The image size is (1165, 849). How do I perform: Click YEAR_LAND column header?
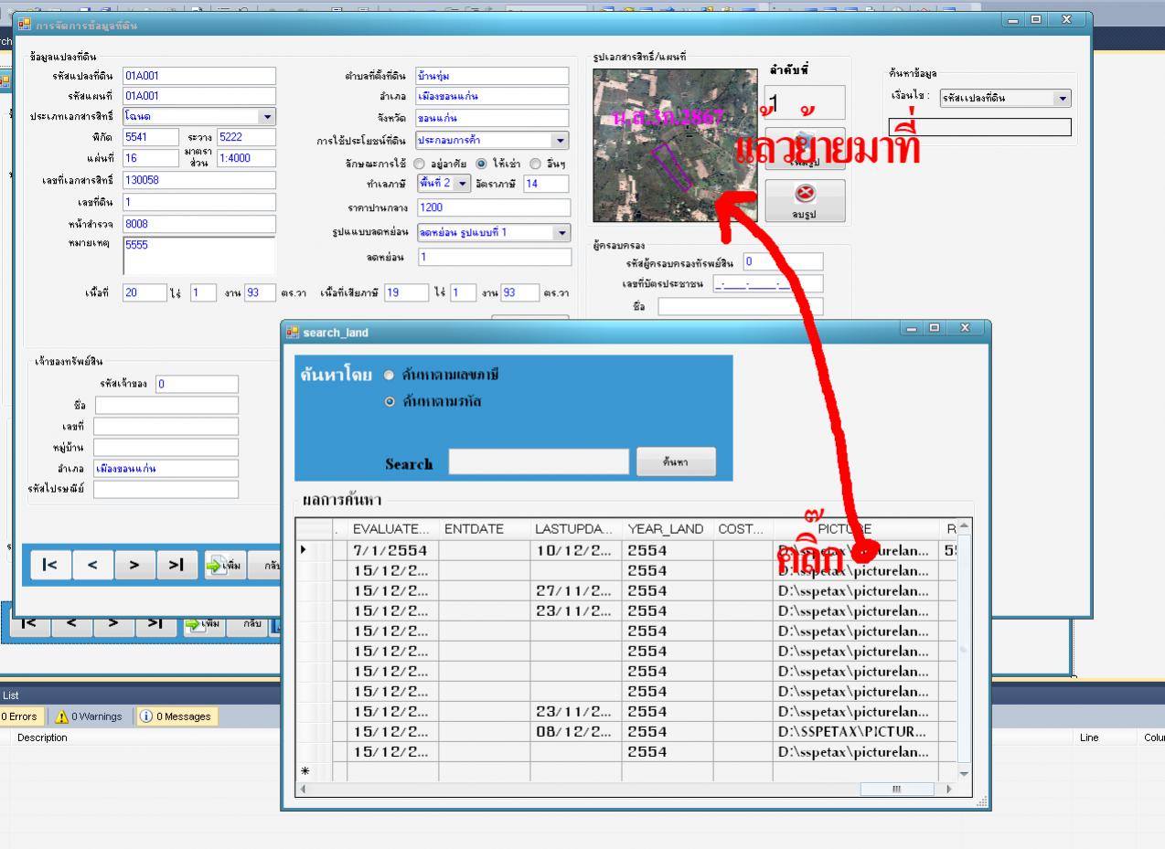(668, 529)
